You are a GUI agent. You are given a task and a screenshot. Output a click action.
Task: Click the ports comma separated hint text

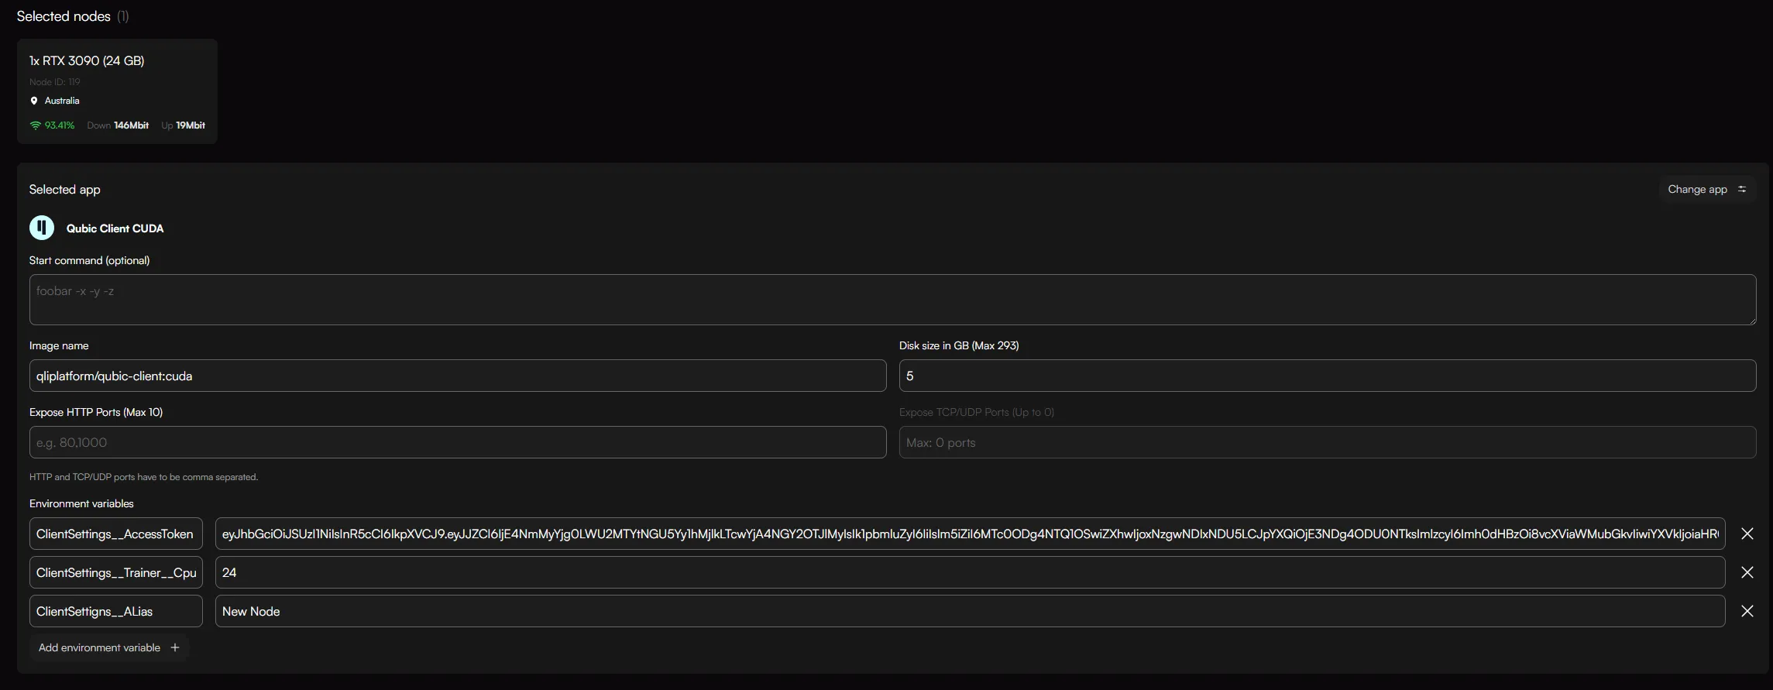pos(144,477)
